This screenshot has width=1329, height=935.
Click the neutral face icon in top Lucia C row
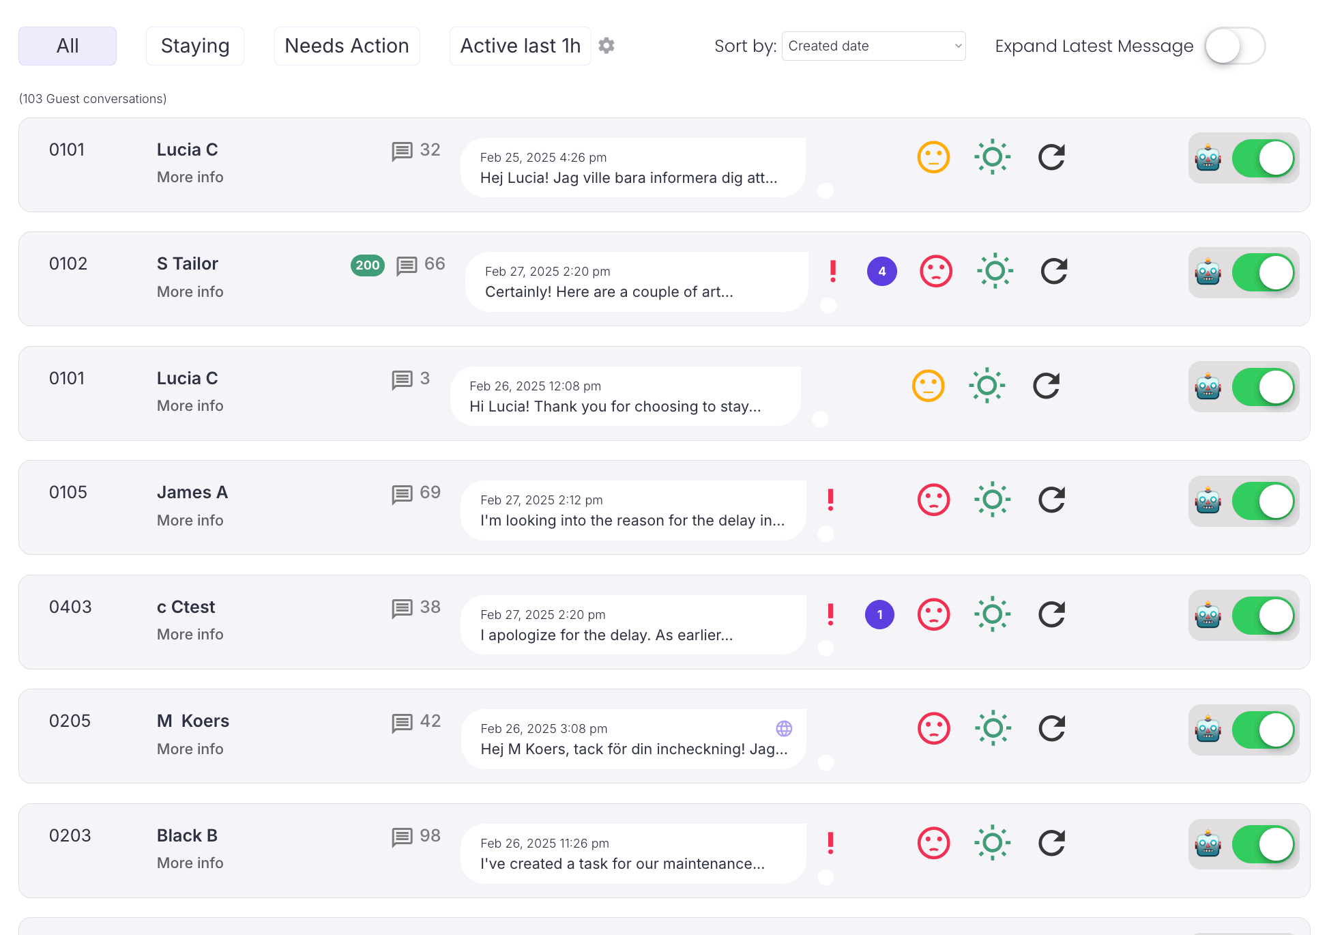(933, 158)
